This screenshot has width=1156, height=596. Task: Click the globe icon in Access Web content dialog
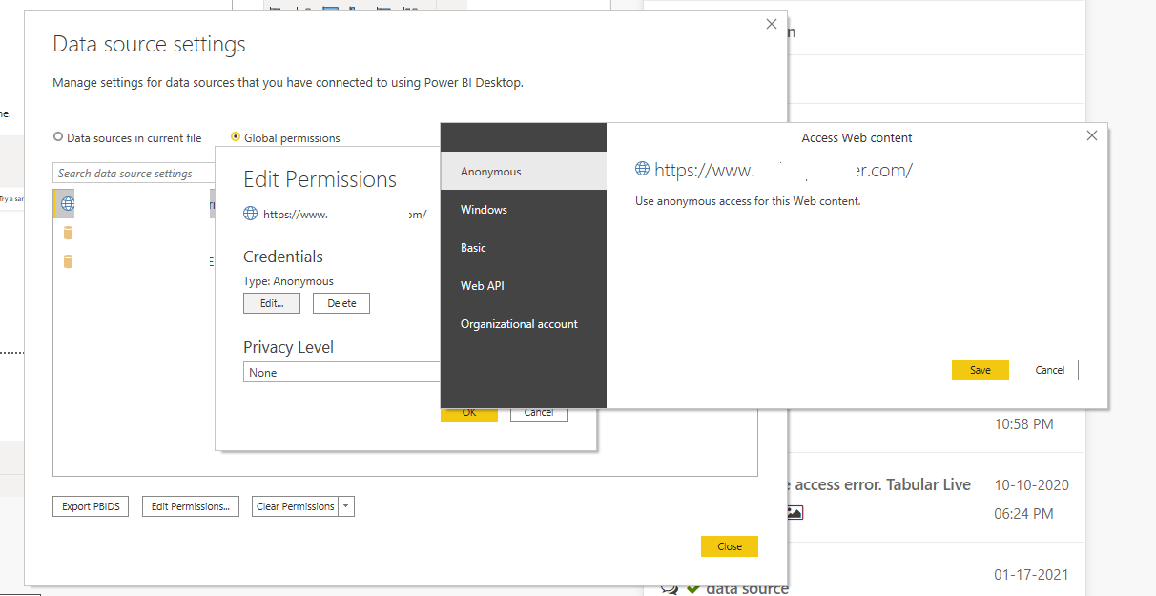(643, 170)
